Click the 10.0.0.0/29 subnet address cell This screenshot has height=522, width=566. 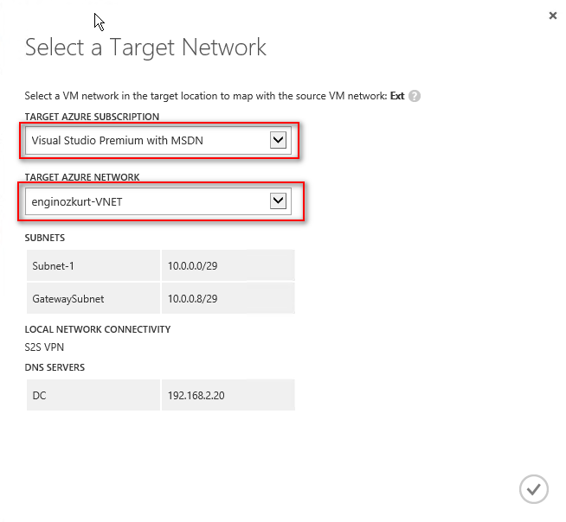click(x=193, y=266)
